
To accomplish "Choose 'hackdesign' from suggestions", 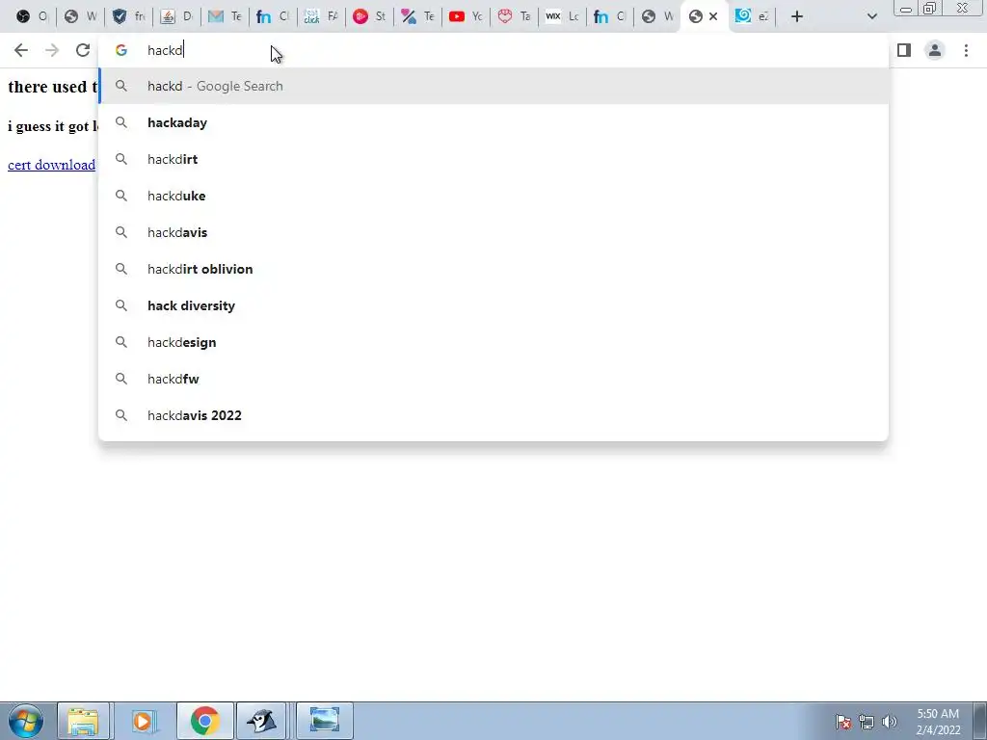I will [x=493, y=342].
